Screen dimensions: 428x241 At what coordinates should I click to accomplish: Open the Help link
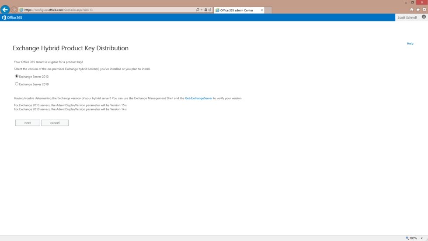[x=410, y=43]
